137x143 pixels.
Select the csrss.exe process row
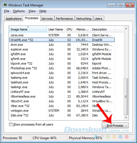click(x=62, y=35)
